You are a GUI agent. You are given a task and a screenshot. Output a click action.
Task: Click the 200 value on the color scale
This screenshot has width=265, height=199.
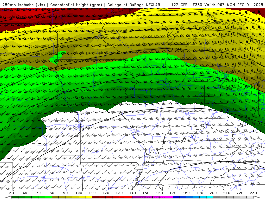(213, 193)
